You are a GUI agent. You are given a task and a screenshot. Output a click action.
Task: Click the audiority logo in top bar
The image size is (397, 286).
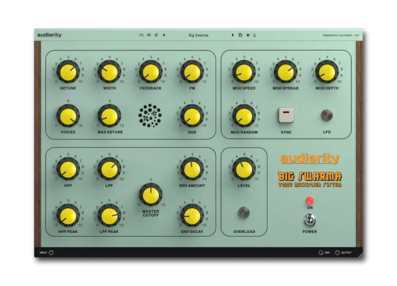(x=50, y=35)
